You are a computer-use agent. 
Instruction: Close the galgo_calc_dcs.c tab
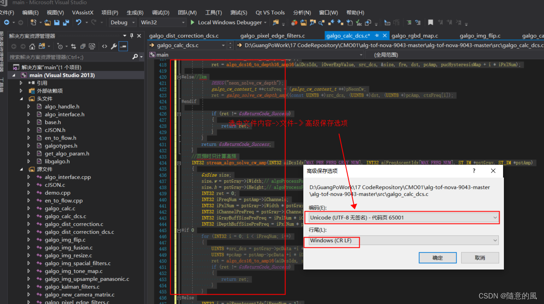[384, 36]
